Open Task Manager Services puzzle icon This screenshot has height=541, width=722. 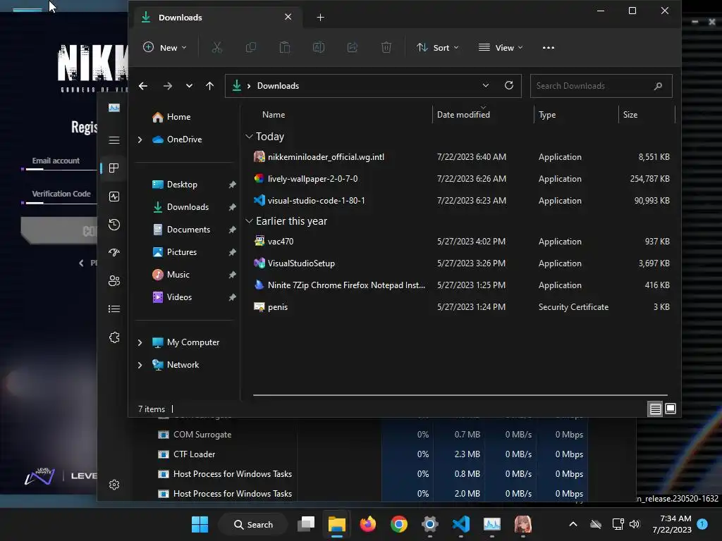(x=114, y=337)
